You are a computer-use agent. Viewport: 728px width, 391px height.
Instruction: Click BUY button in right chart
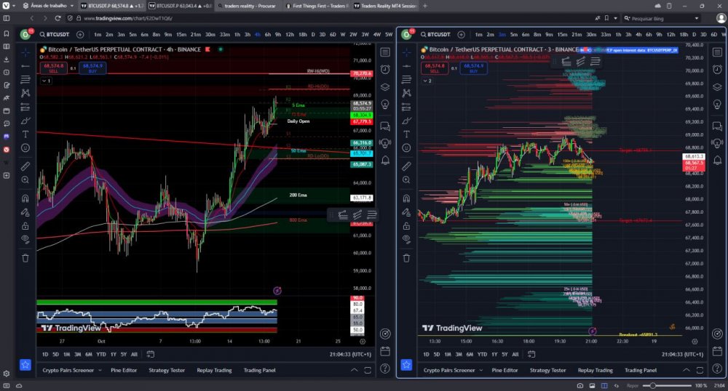(x=474, y=68)
